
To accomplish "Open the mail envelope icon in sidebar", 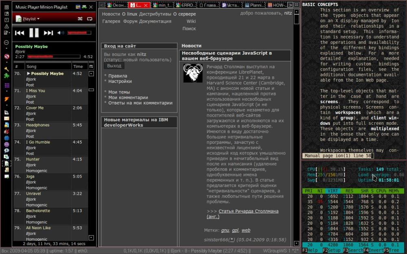I will (x=7, y=118).
